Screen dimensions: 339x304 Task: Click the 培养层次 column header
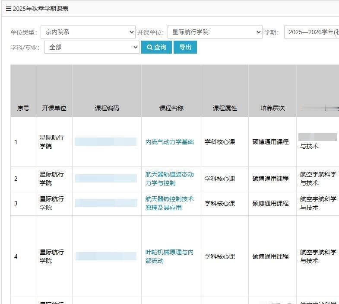272,108
